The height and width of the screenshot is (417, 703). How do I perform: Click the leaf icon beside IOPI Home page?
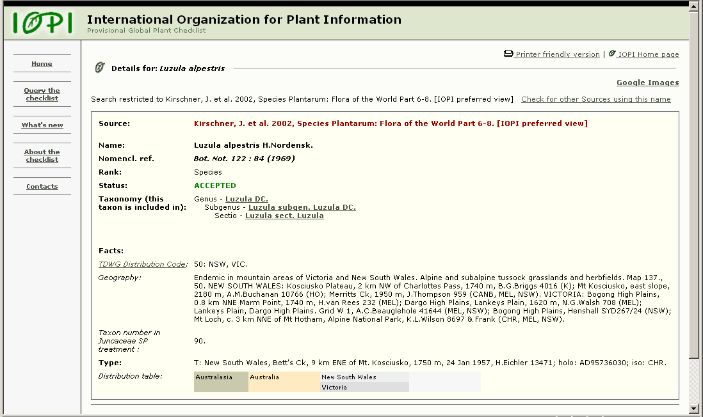(x=612, y=54)
